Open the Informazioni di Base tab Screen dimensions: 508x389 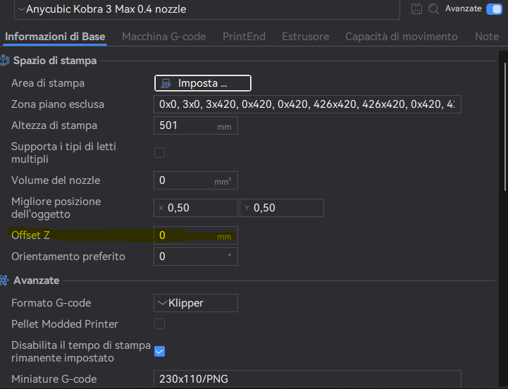pos(55,37)
